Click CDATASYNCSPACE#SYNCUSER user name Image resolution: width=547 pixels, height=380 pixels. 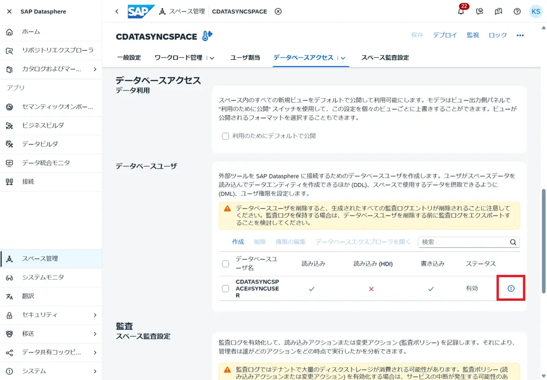[257, 289]
